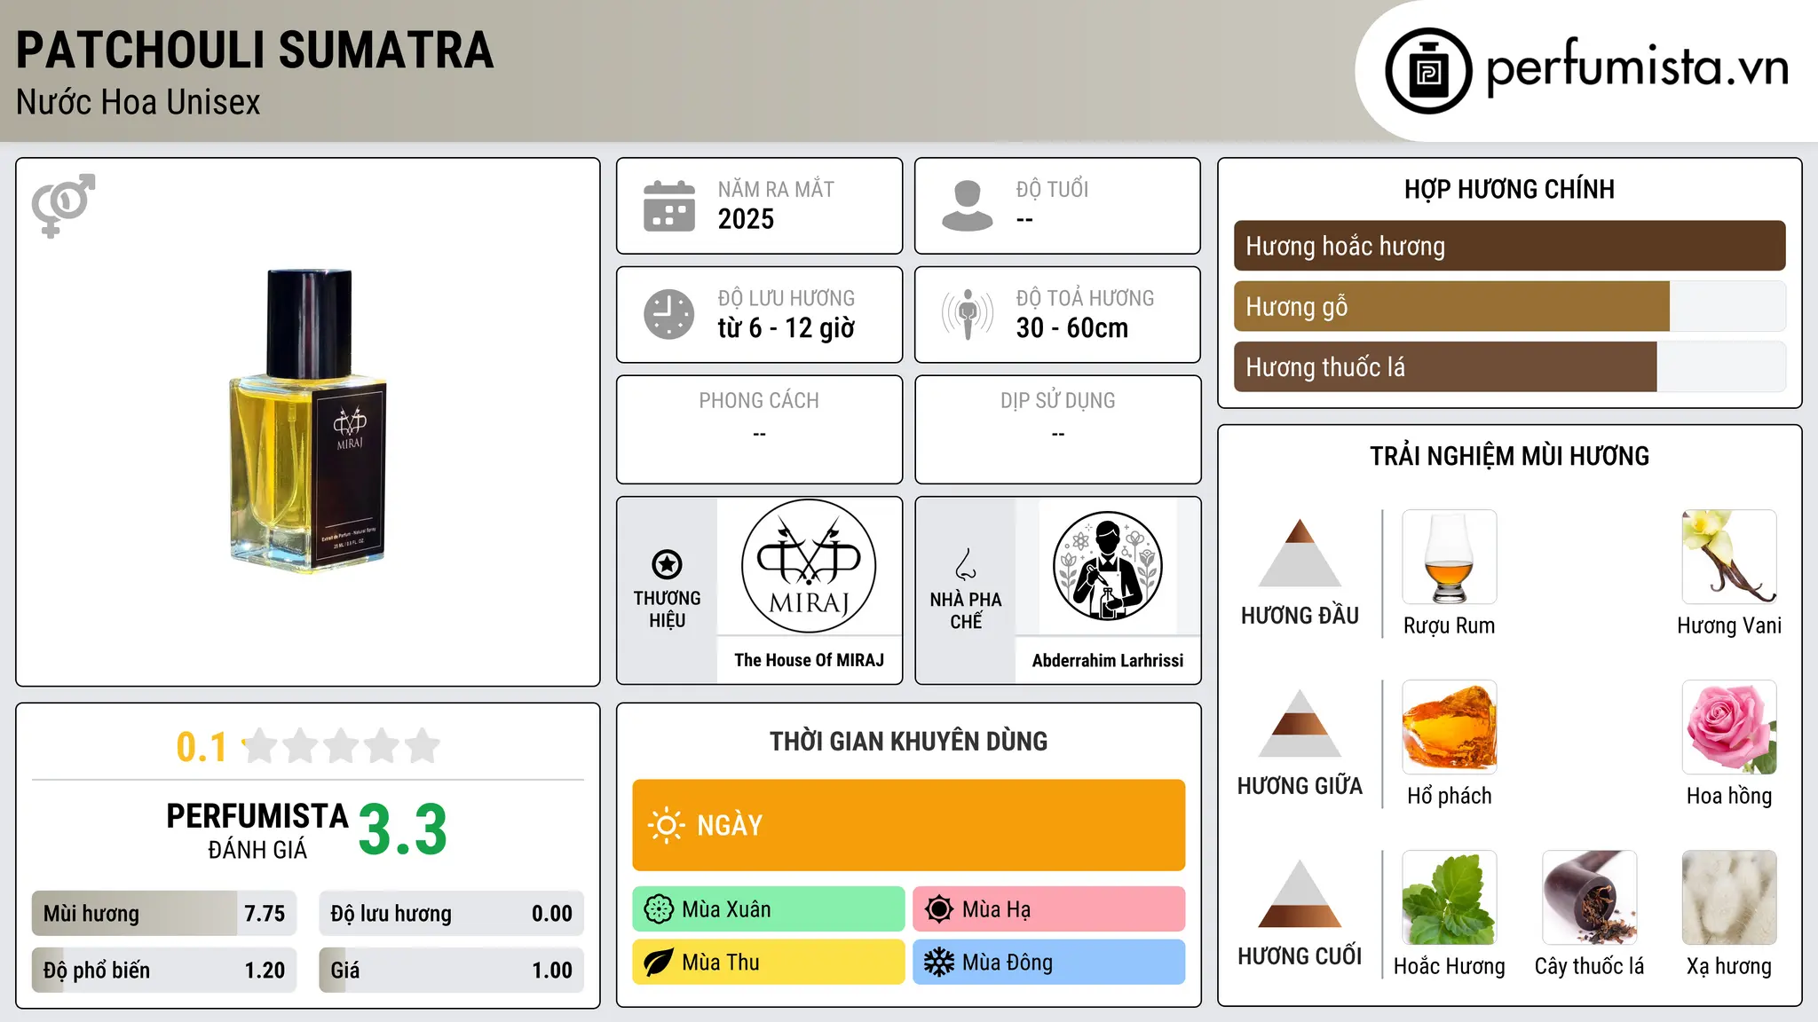
Task: Open the Hoa hồng rose note image
Action: (x=1729, y=727)
